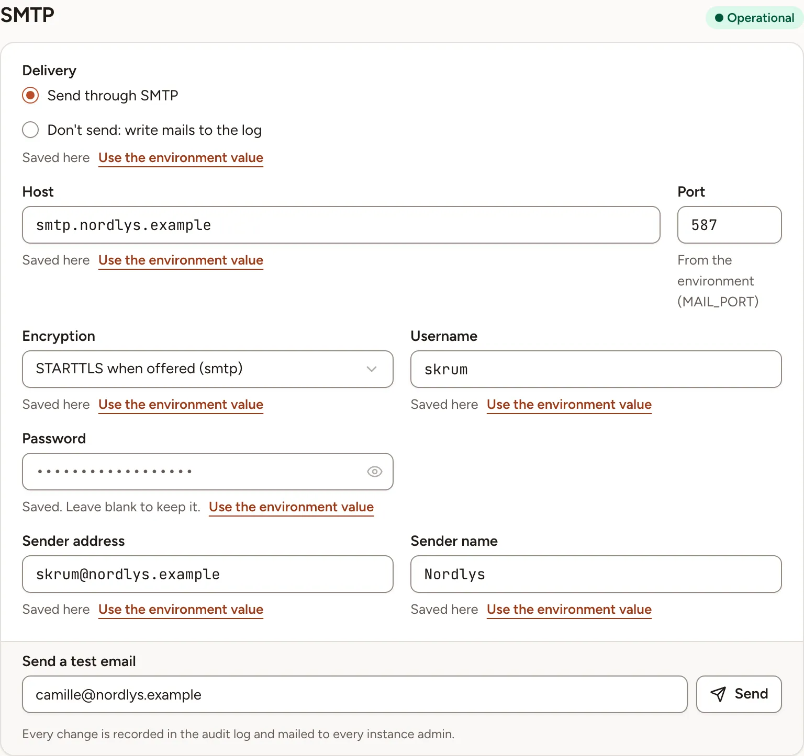
Task: Click the Port field label
Action: click(691, 192)
